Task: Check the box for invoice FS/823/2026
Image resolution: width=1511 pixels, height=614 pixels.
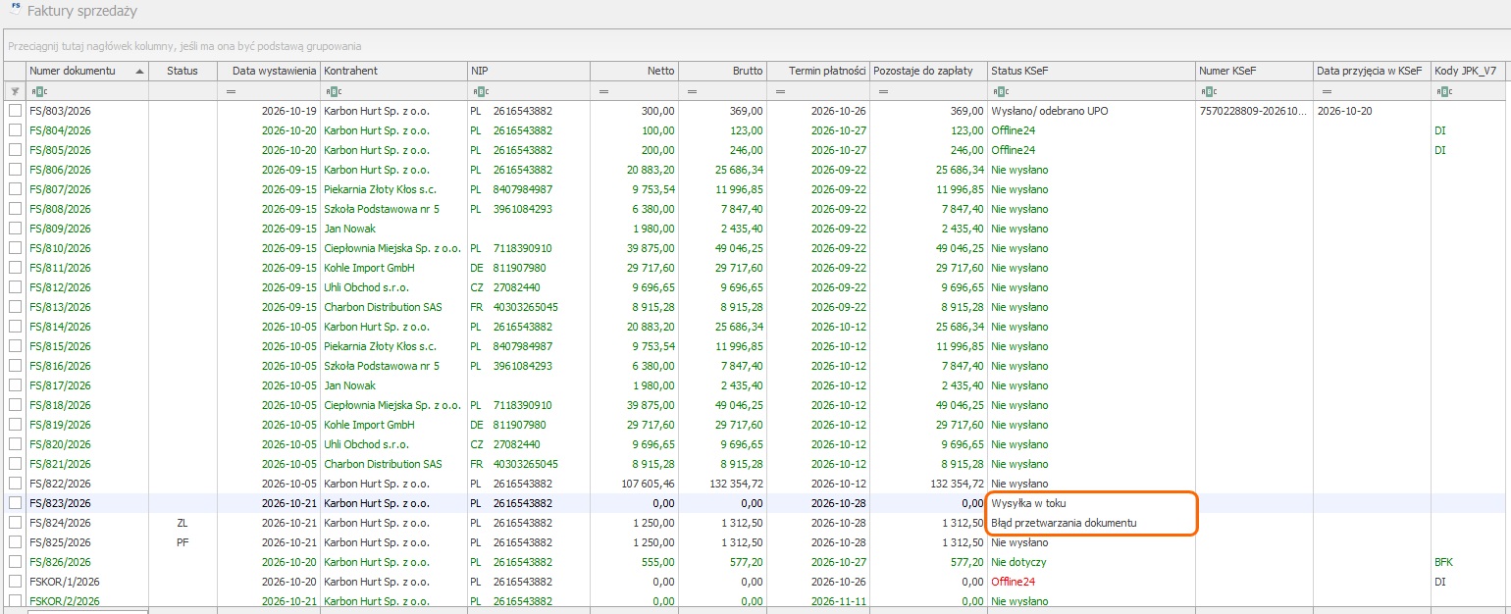Action: tap(14, 503)
